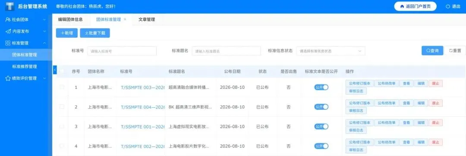Image resolution: width=466 pixels, height=156 pixels.
Task: Click 上海电影胶片数字化 title cell
Action: [189, 146]
